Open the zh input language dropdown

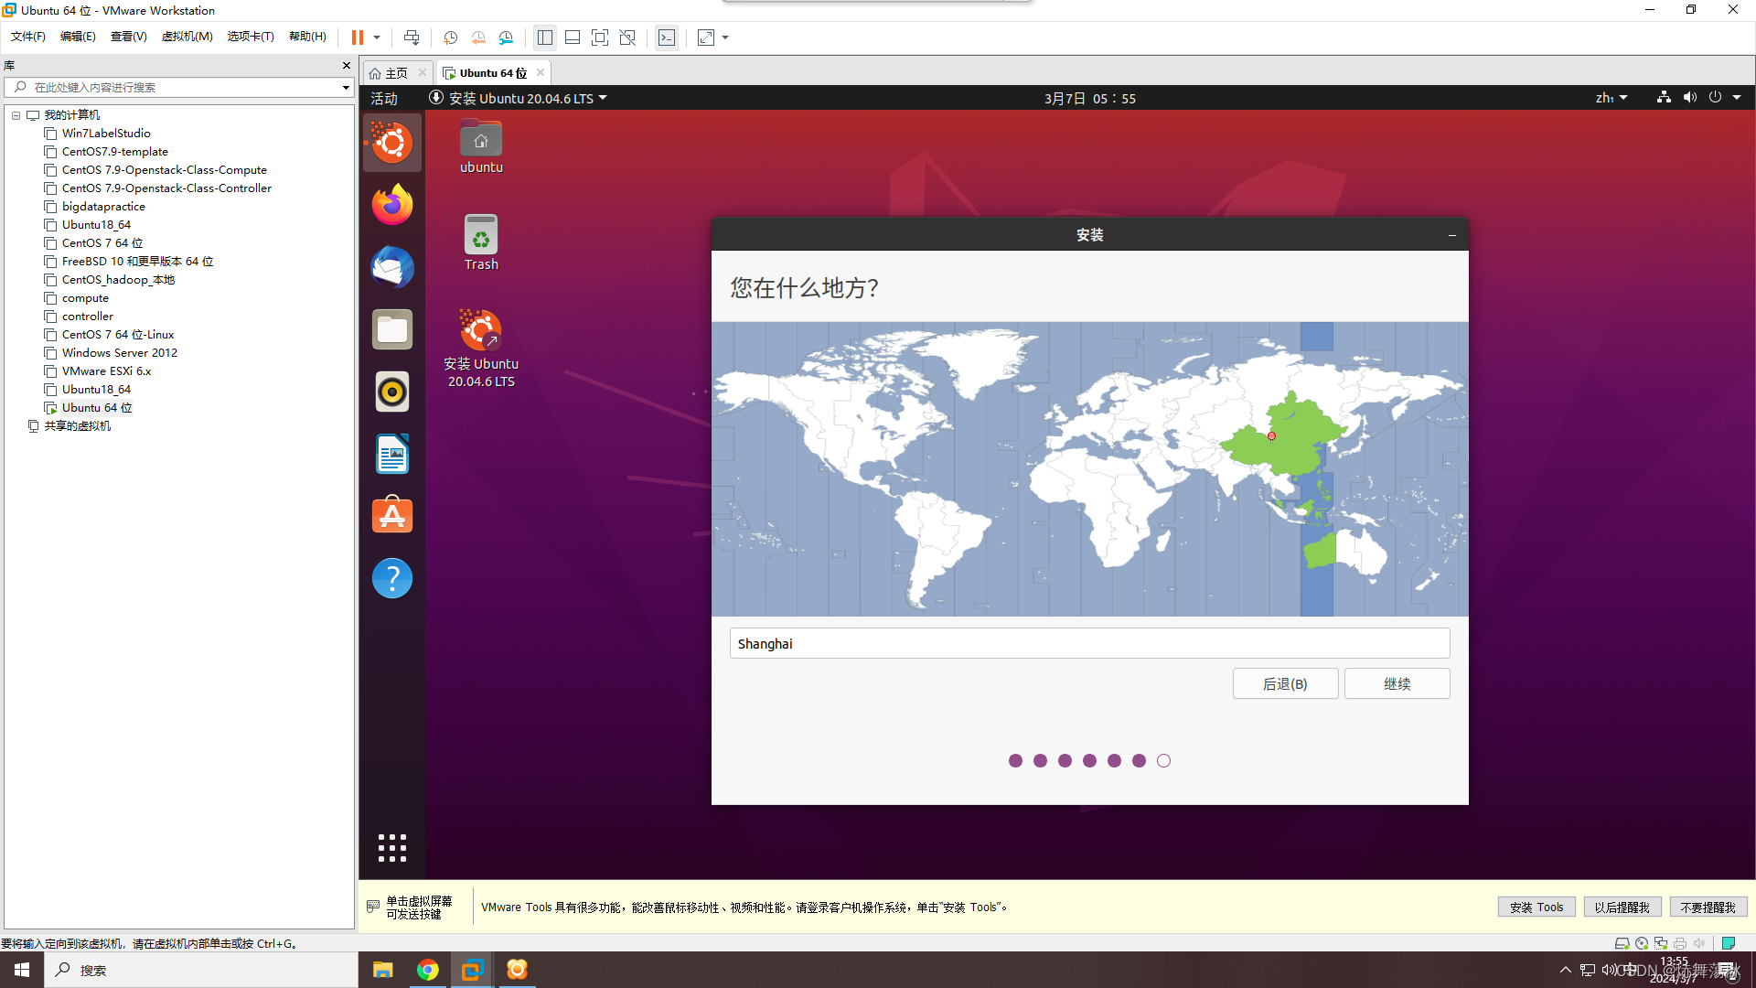(1611, 98)
